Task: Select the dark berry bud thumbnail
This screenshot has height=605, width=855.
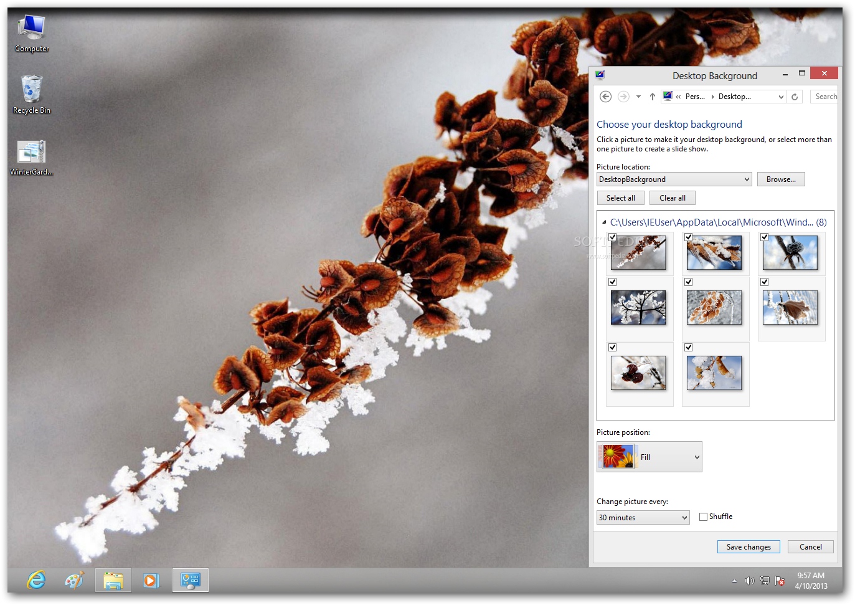Action: coord(790,253)
